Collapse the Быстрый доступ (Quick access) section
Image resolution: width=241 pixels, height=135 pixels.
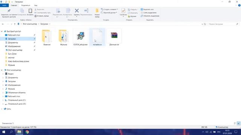pos(2,31)
